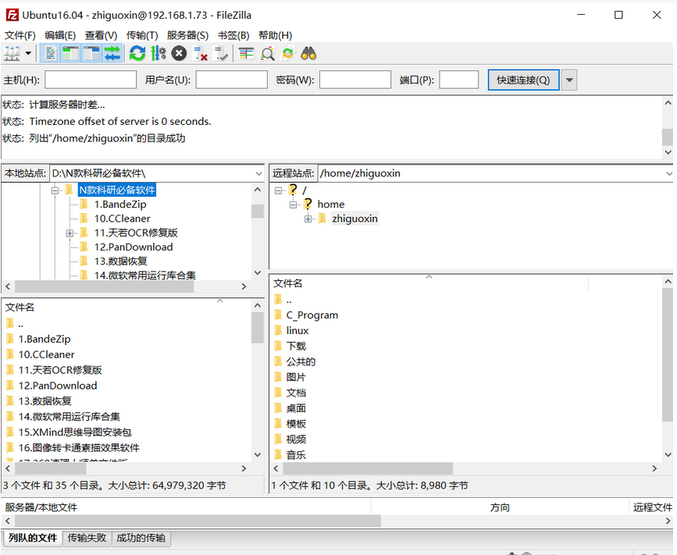Select the remote 音乐 folder
Image resolution: width=677 pixels, height=555 pixels.
tap(296, 455)
